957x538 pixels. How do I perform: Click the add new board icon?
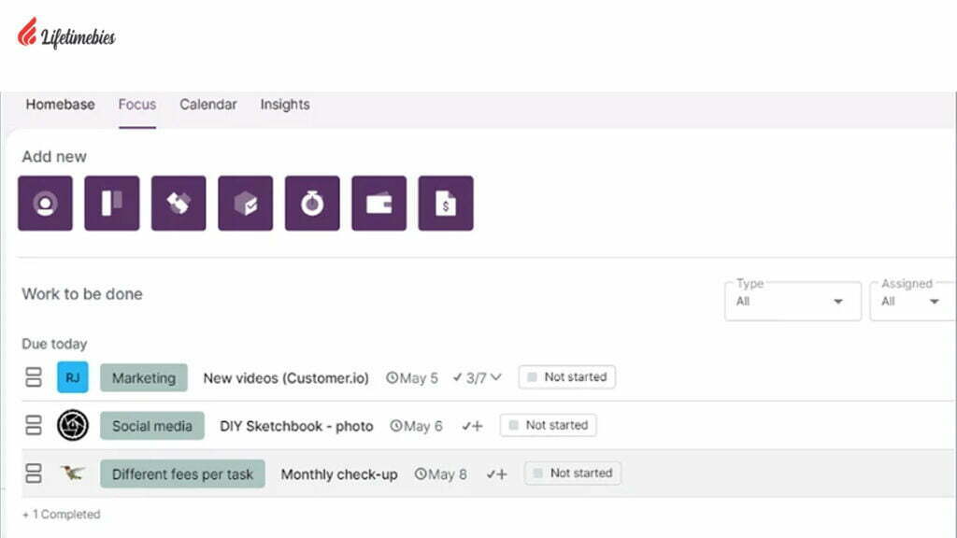pyautogui.click(x=112, y=203)
